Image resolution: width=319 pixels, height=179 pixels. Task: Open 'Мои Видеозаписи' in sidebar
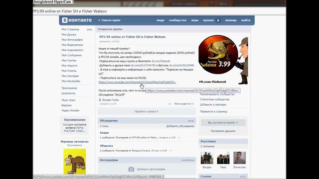pos(72,45)
